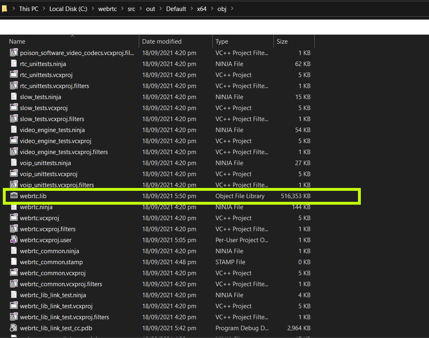Viewport: 429px width, 338px height.
Task: Click the 516,353 KB size value
Action: point(296,196)
